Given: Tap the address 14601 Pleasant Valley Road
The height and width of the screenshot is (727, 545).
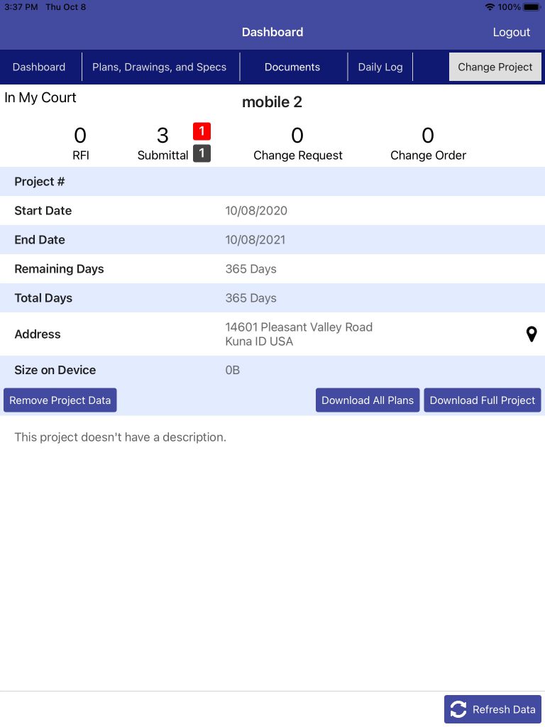Looking at the screenshot, I should (x=299, y=327).
